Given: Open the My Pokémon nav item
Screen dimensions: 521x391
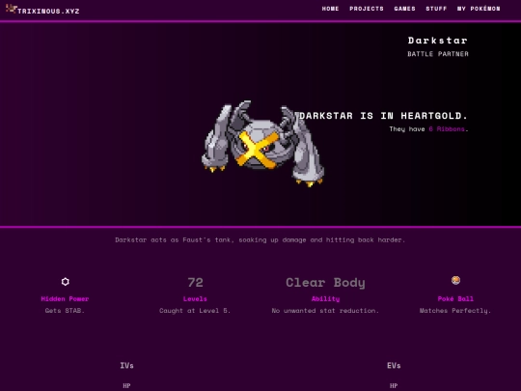Looking at the screenshot, I should (479, 9).
